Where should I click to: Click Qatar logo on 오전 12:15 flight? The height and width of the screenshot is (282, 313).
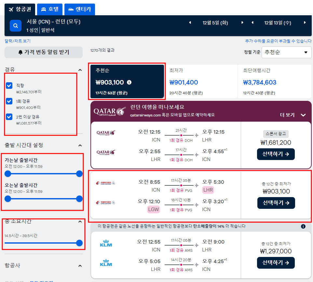click(x=106, y=133)
